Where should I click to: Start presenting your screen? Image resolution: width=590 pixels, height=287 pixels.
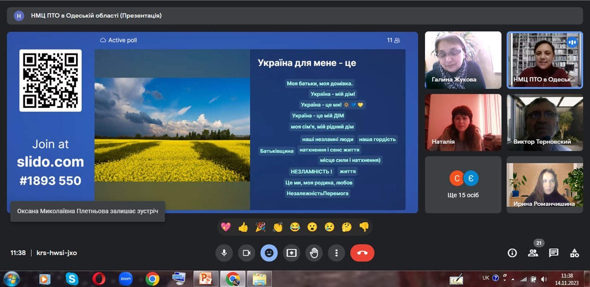(291, 253)
